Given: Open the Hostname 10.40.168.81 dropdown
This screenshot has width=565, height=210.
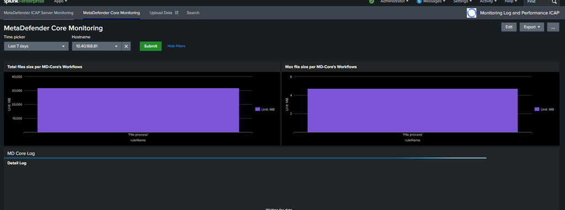Looking at the screenshot, I should click(x=97, y=46).
